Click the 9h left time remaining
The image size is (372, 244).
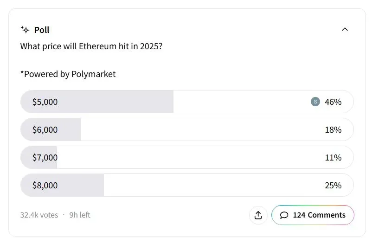click(x=80, y=215)
